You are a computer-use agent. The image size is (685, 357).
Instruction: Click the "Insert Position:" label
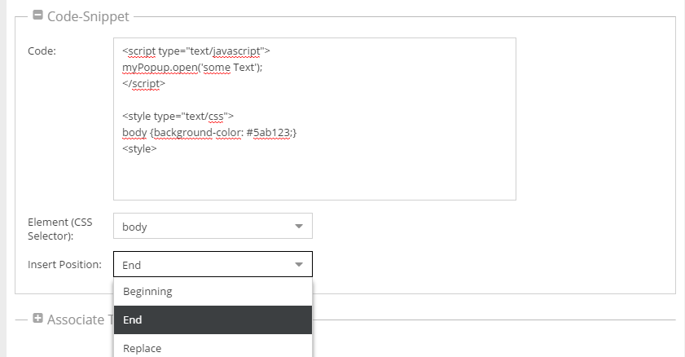(64, 264)
